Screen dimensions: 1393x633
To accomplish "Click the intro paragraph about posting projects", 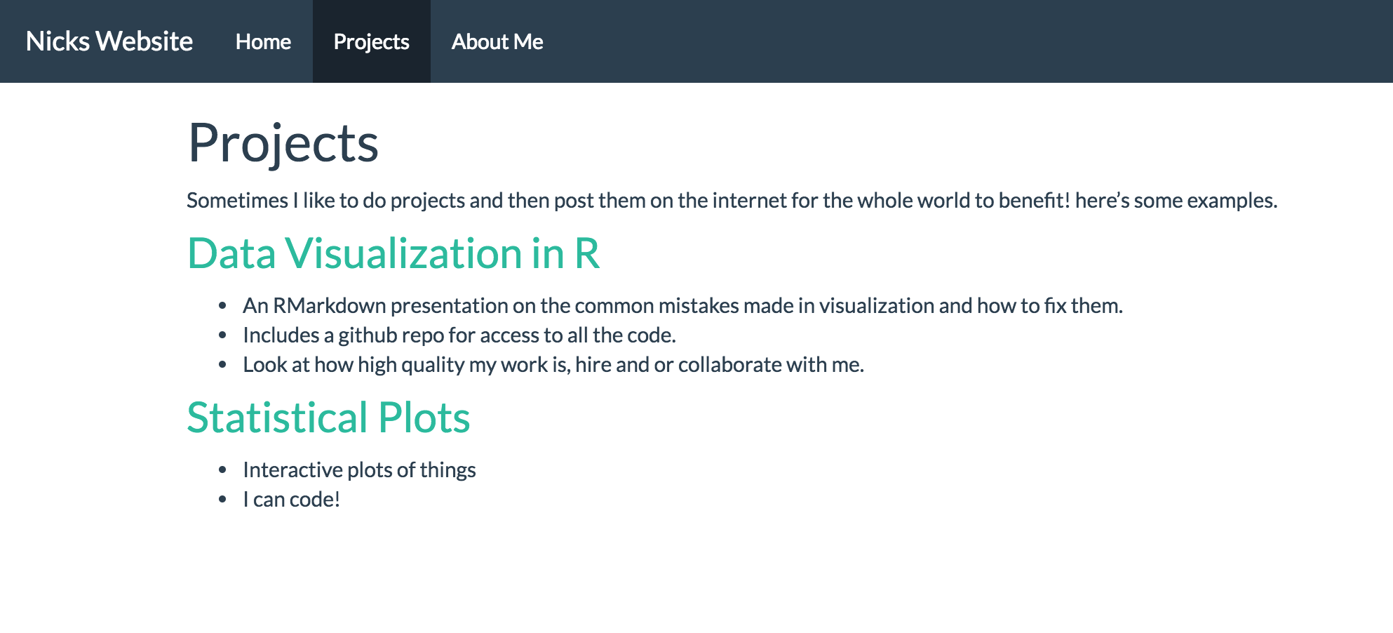I will pos(732,201).
